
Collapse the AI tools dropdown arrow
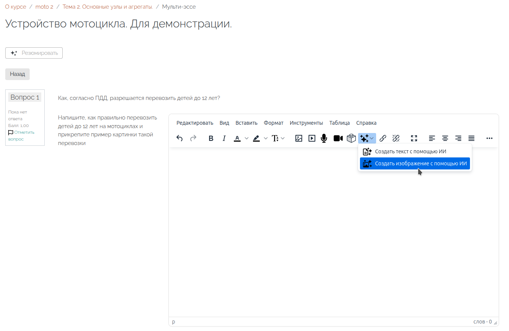[x=372, y=138]
